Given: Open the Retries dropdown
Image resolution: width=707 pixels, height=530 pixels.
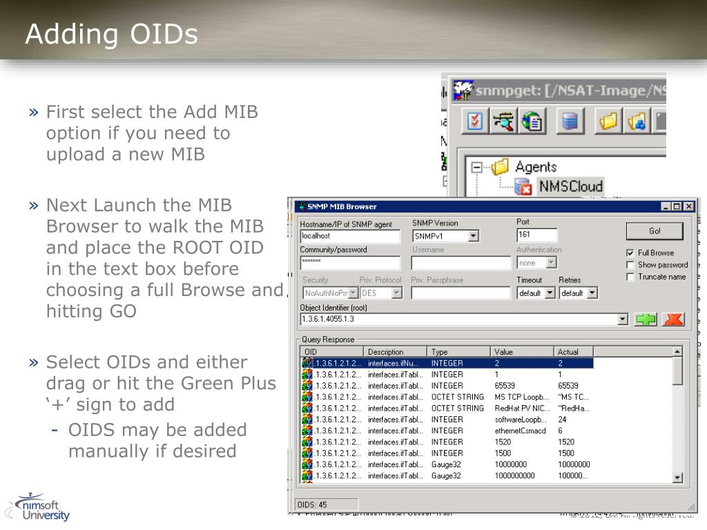Looking at the screenshot, I should [x=592, y=293].
